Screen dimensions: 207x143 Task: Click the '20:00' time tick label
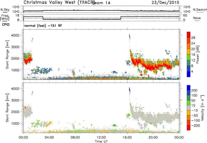[x=153, y=138]
